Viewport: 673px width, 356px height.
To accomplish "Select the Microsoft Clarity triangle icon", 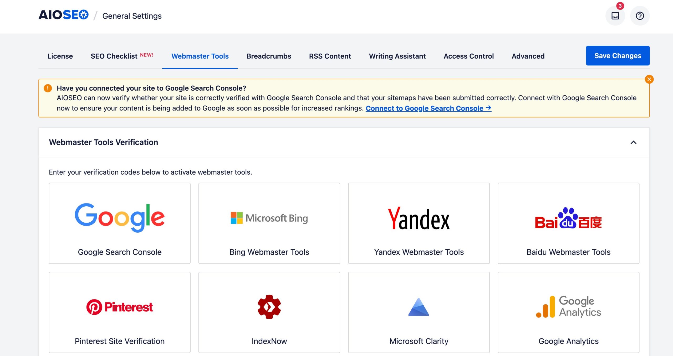I will [x=419, y=307].
